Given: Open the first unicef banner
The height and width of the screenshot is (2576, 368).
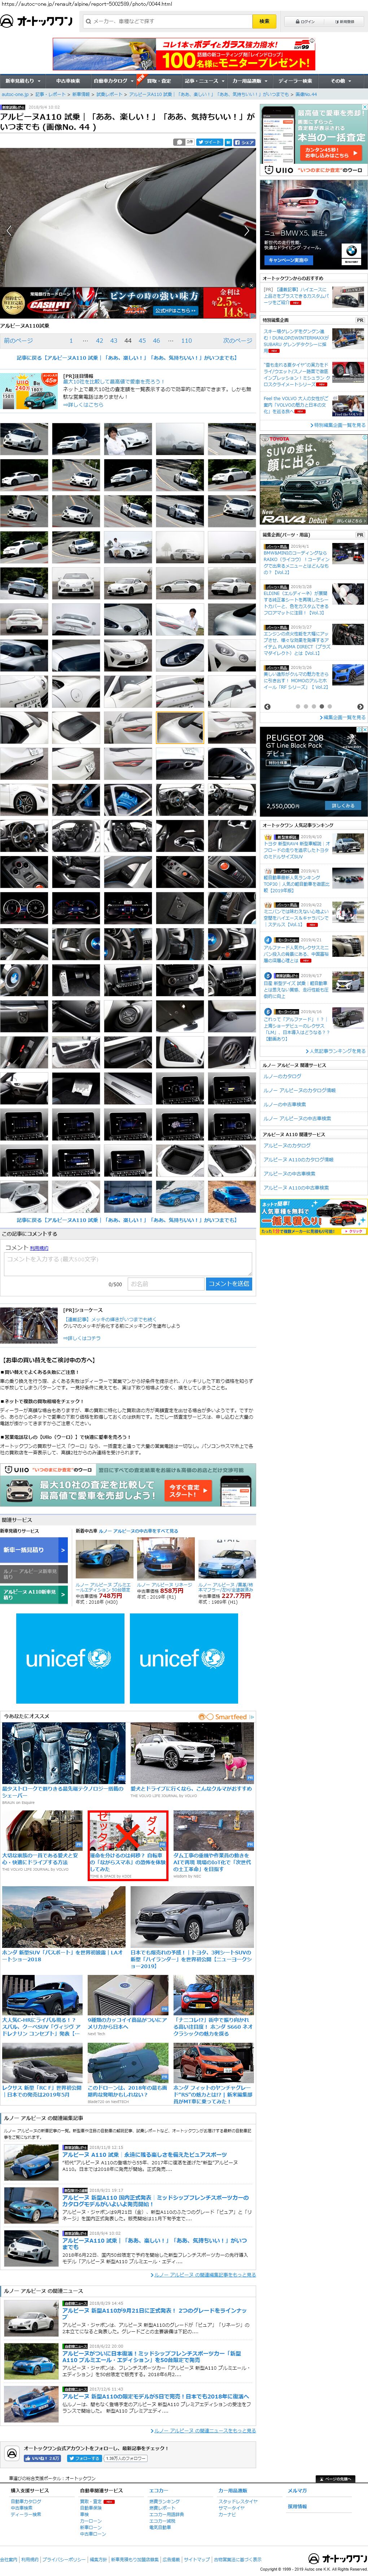Looking at the screenshot, I should (x=70, y=1658).
